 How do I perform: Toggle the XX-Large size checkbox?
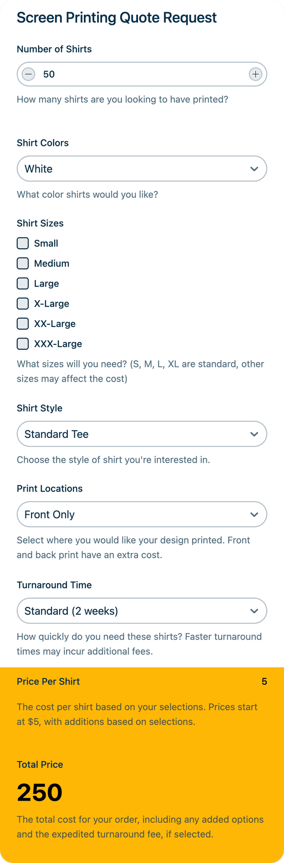[23, 323]
